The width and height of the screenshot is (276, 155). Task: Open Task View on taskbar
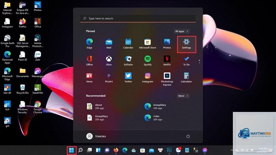[x=89, y=150]
